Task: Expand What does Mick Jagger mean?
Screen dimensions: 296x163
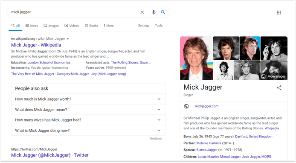Action: 88,110
